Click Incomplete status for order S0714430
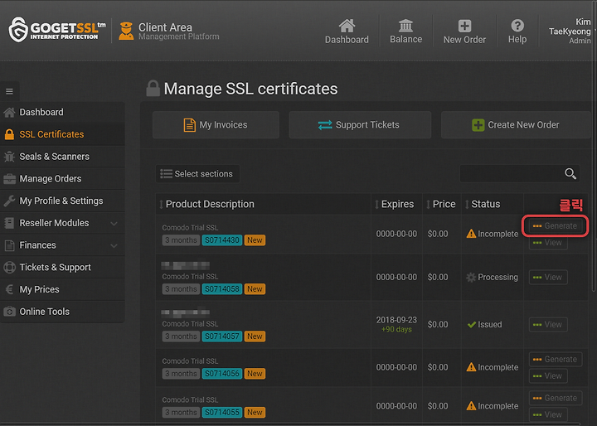This screenshot has height=426, width=597. (x=493, y=234)
